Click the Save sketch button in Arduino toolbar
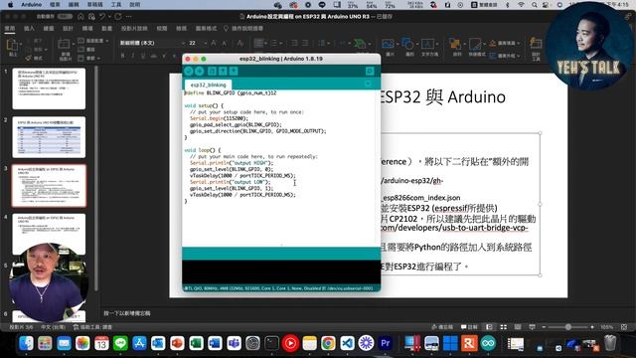 pos(234,71)
